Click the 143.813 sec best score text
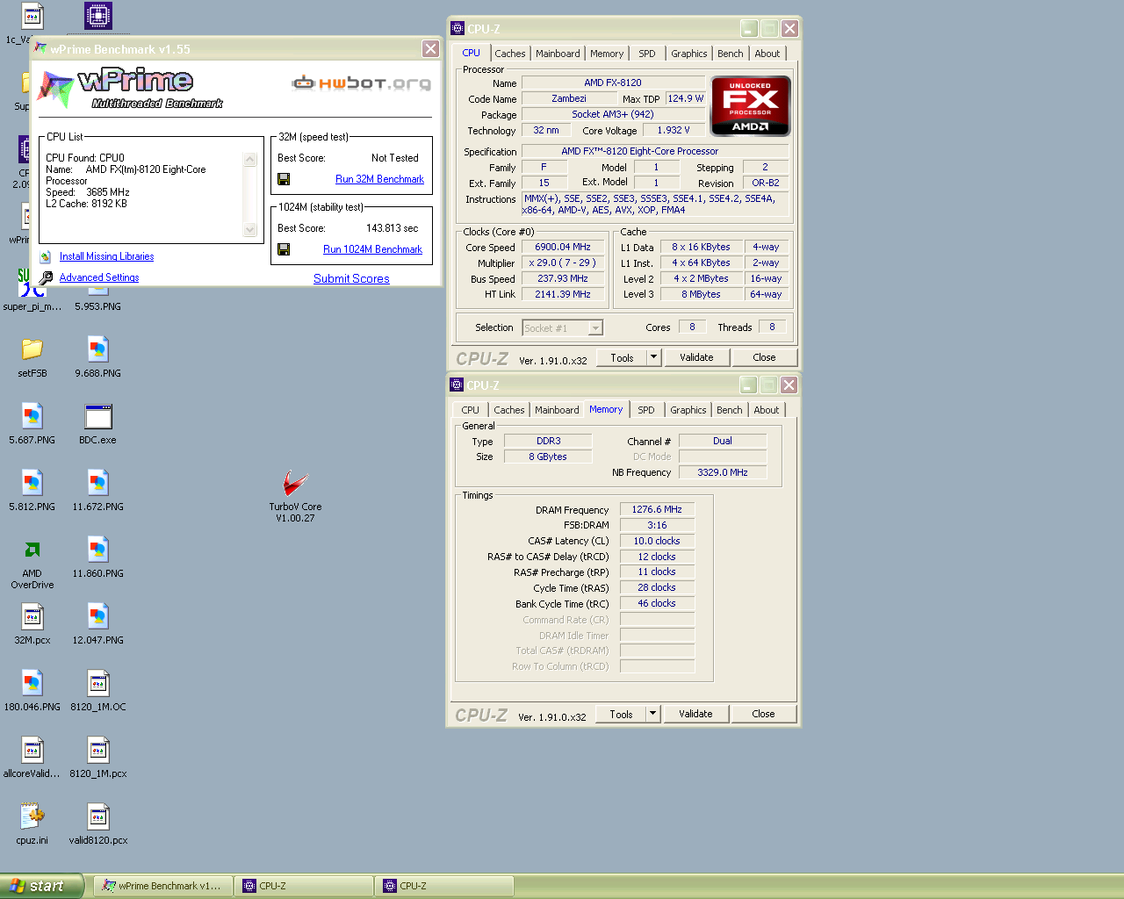This screenshot has width=1124, height=899. (x=393, y=228)
